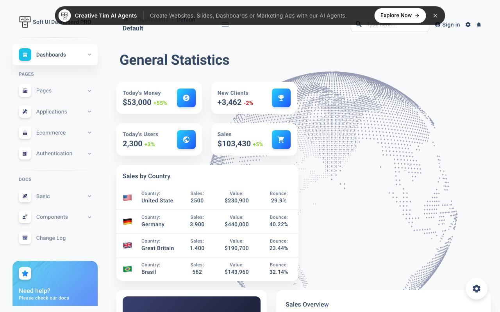Click the 29.9% bounce cell
This screenshot has height=312, width=500.
tap(279, 200)
